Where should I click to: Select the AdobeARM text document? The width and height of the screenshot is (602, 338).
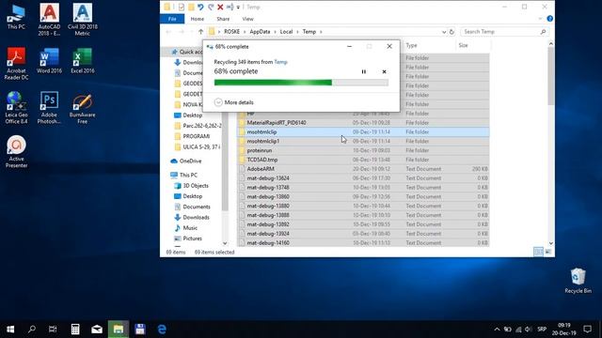tap(363, 169)
